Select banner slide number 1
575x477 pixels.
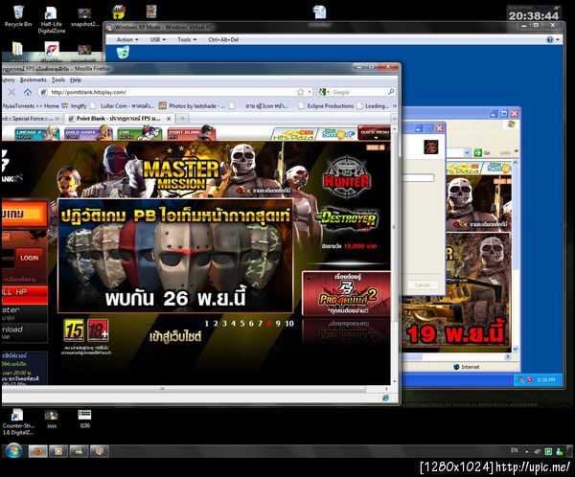tap(206, 324)
